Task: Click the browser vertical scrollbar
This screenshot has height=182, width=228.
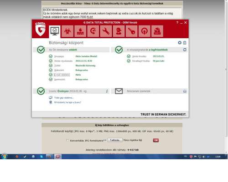Action: click(226, 69)
